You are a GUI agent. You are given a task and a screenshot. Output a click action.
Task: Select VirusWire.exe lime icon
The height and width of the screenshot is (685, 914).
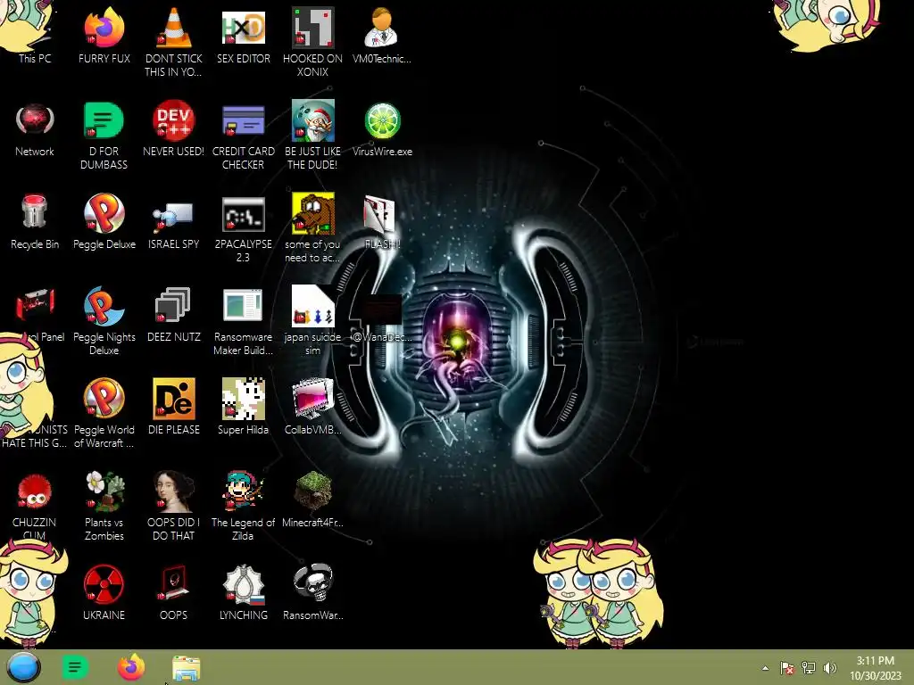382,129
